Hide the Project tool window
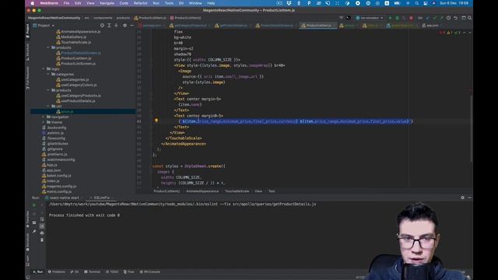The width and height of the screenshot is (498, 280). [x=132, y=26]
